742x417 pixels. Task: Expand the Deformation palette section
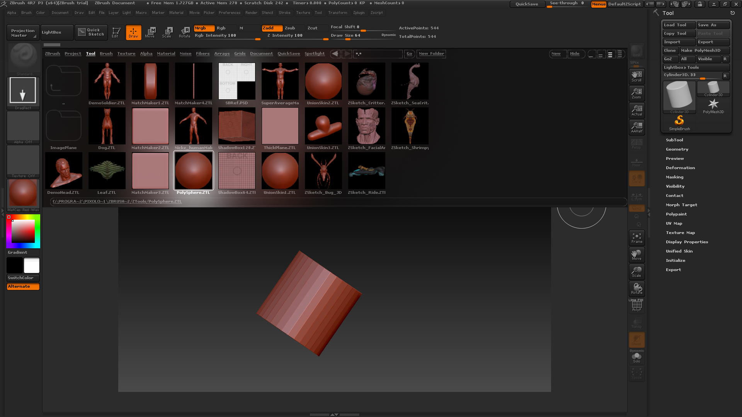680,168
